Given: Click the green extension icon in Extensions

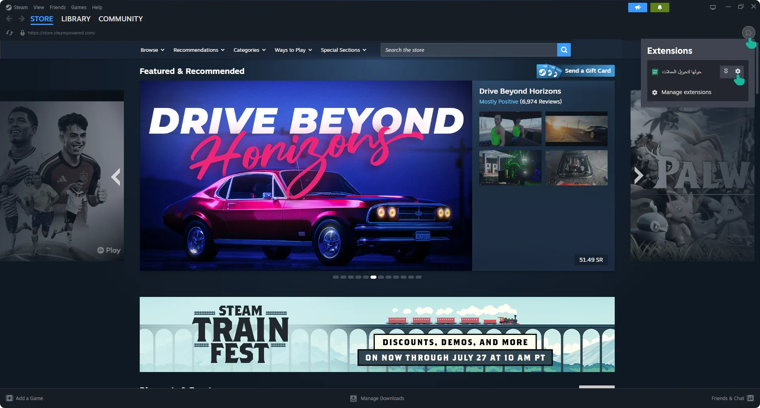Looking at the screenshot, I should click(x=655, y=72).
